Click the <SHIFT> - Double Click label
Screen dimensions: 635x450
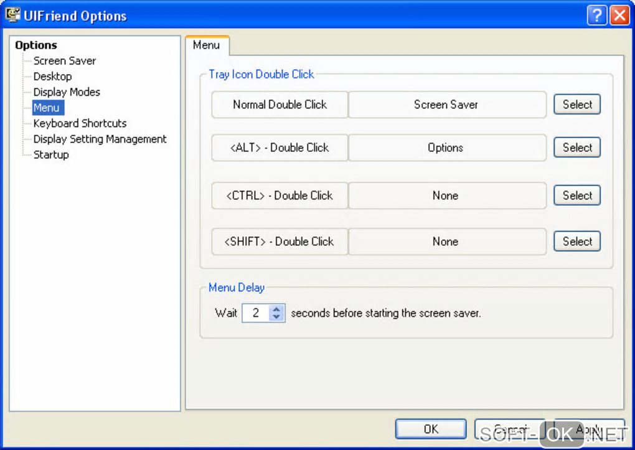pos(280,241)
